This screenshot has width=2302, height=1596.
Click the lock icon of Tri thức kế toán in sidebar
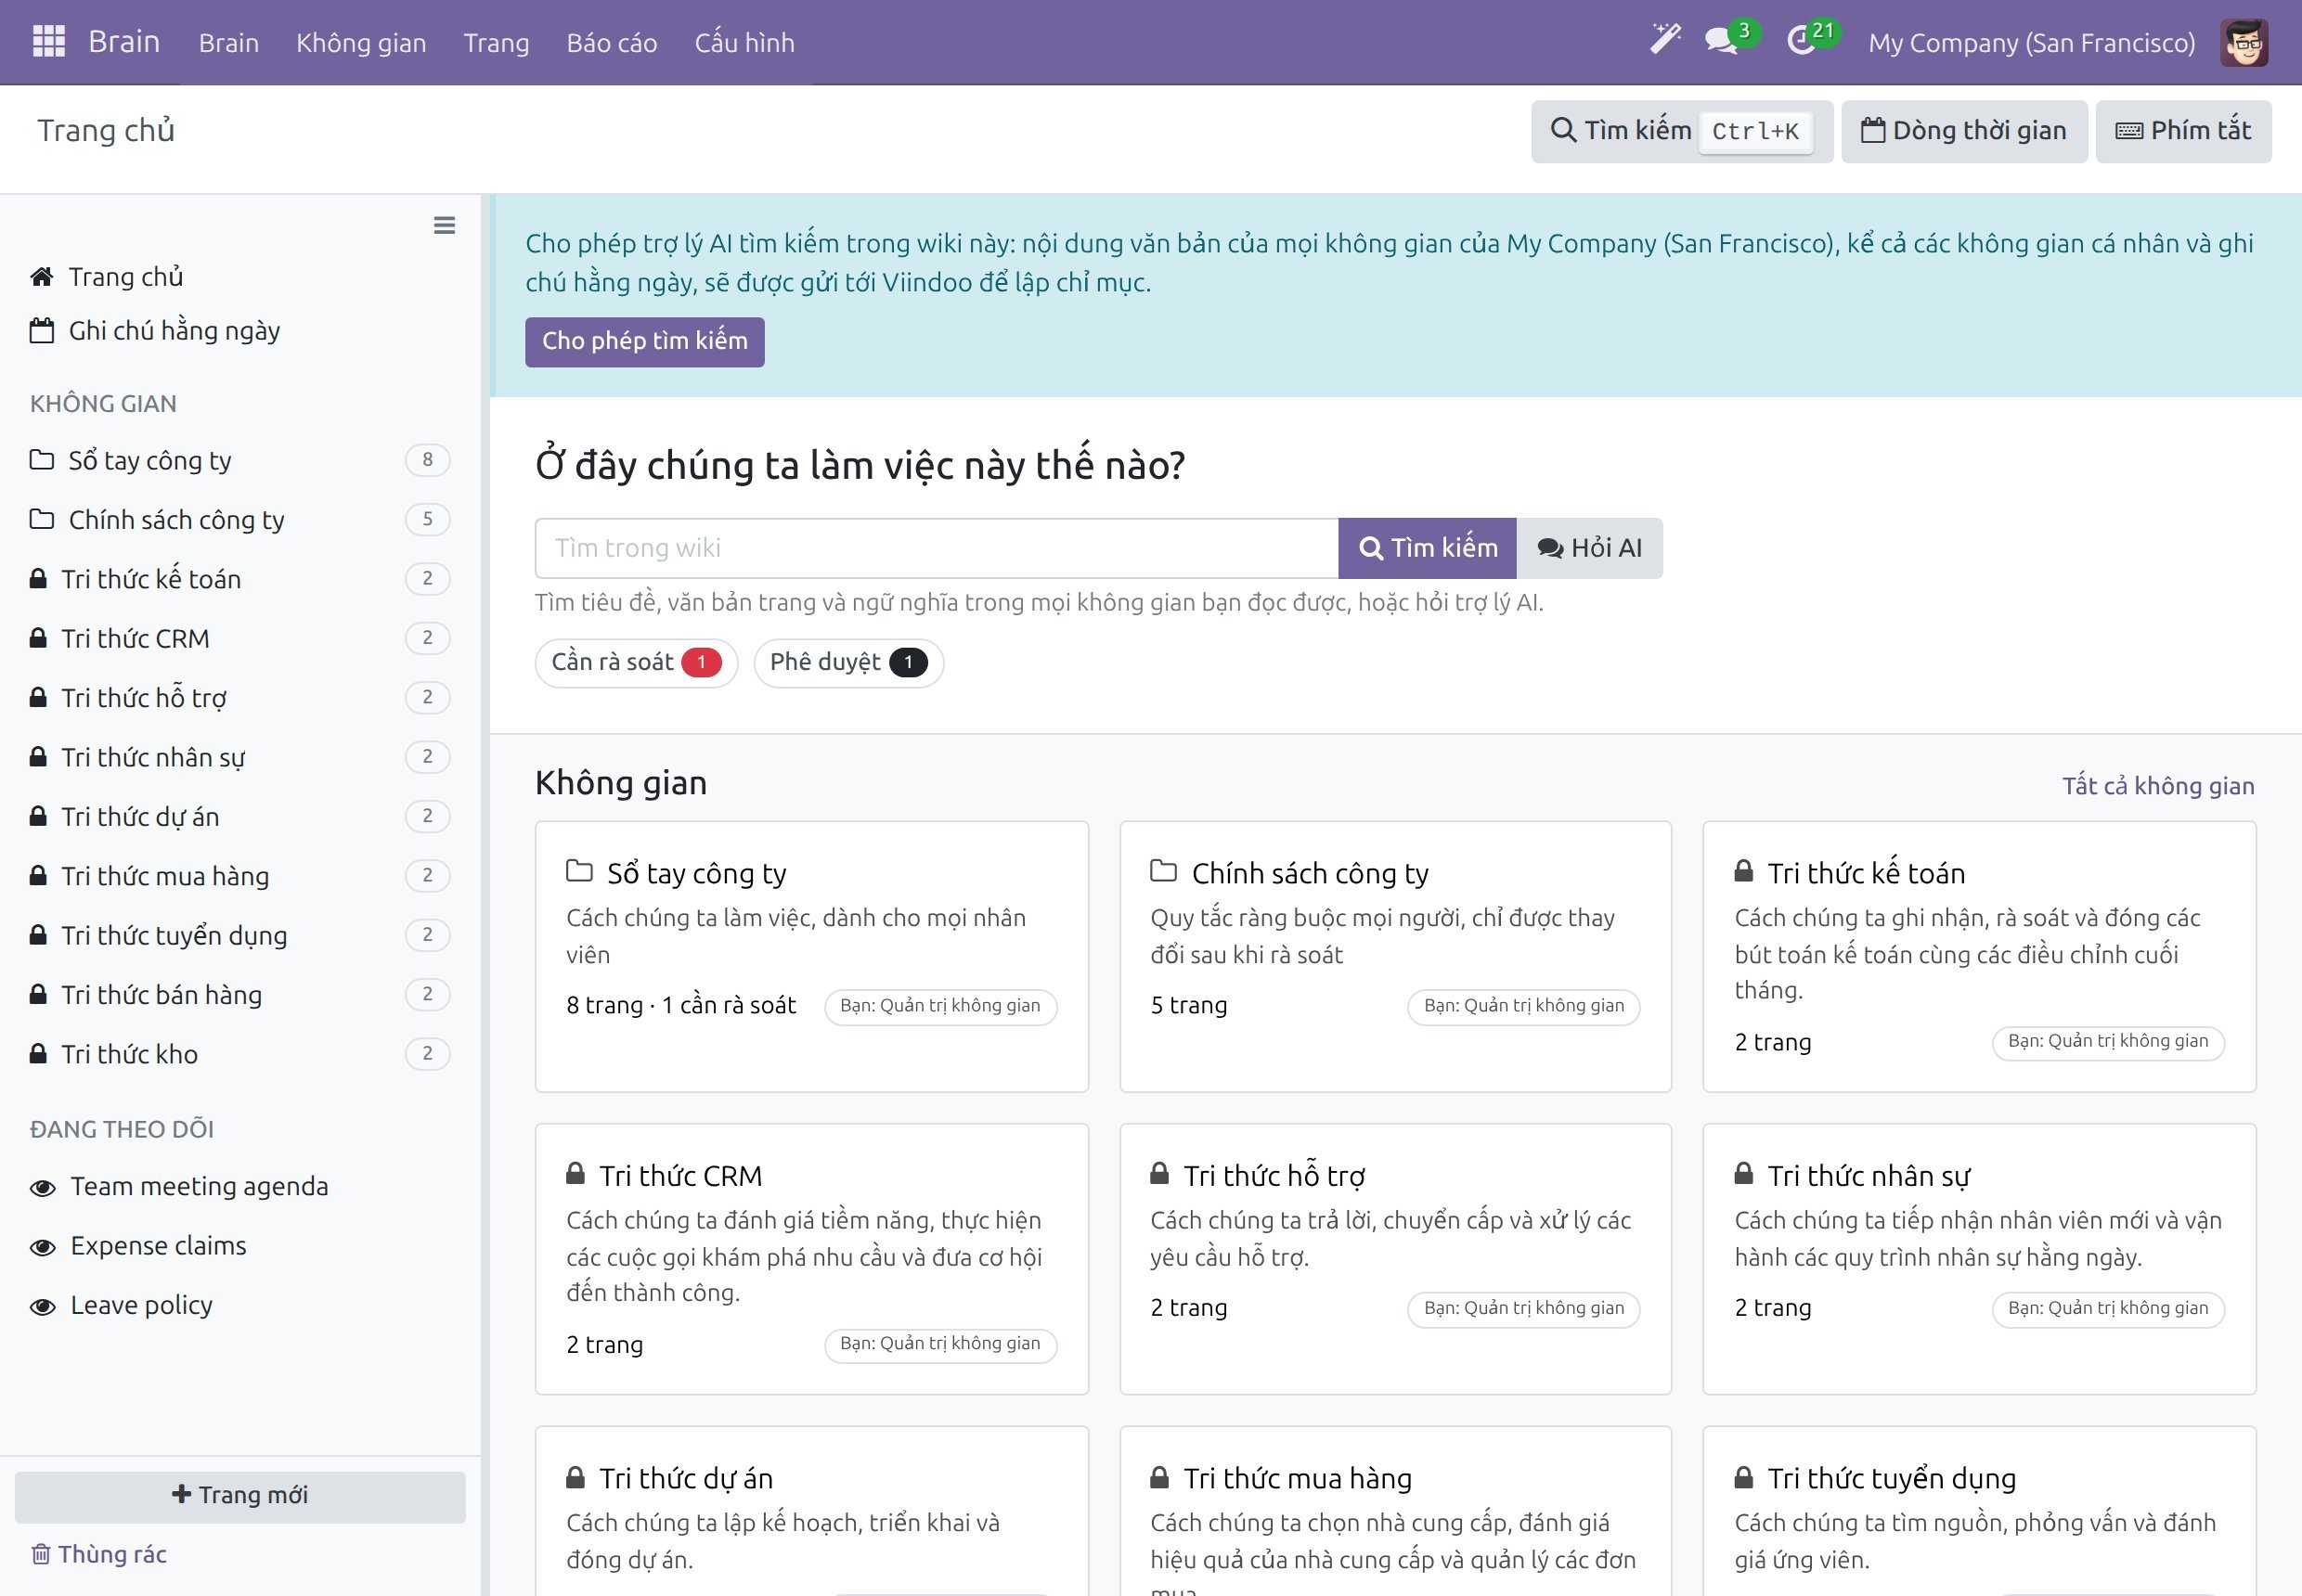point(38,579)
